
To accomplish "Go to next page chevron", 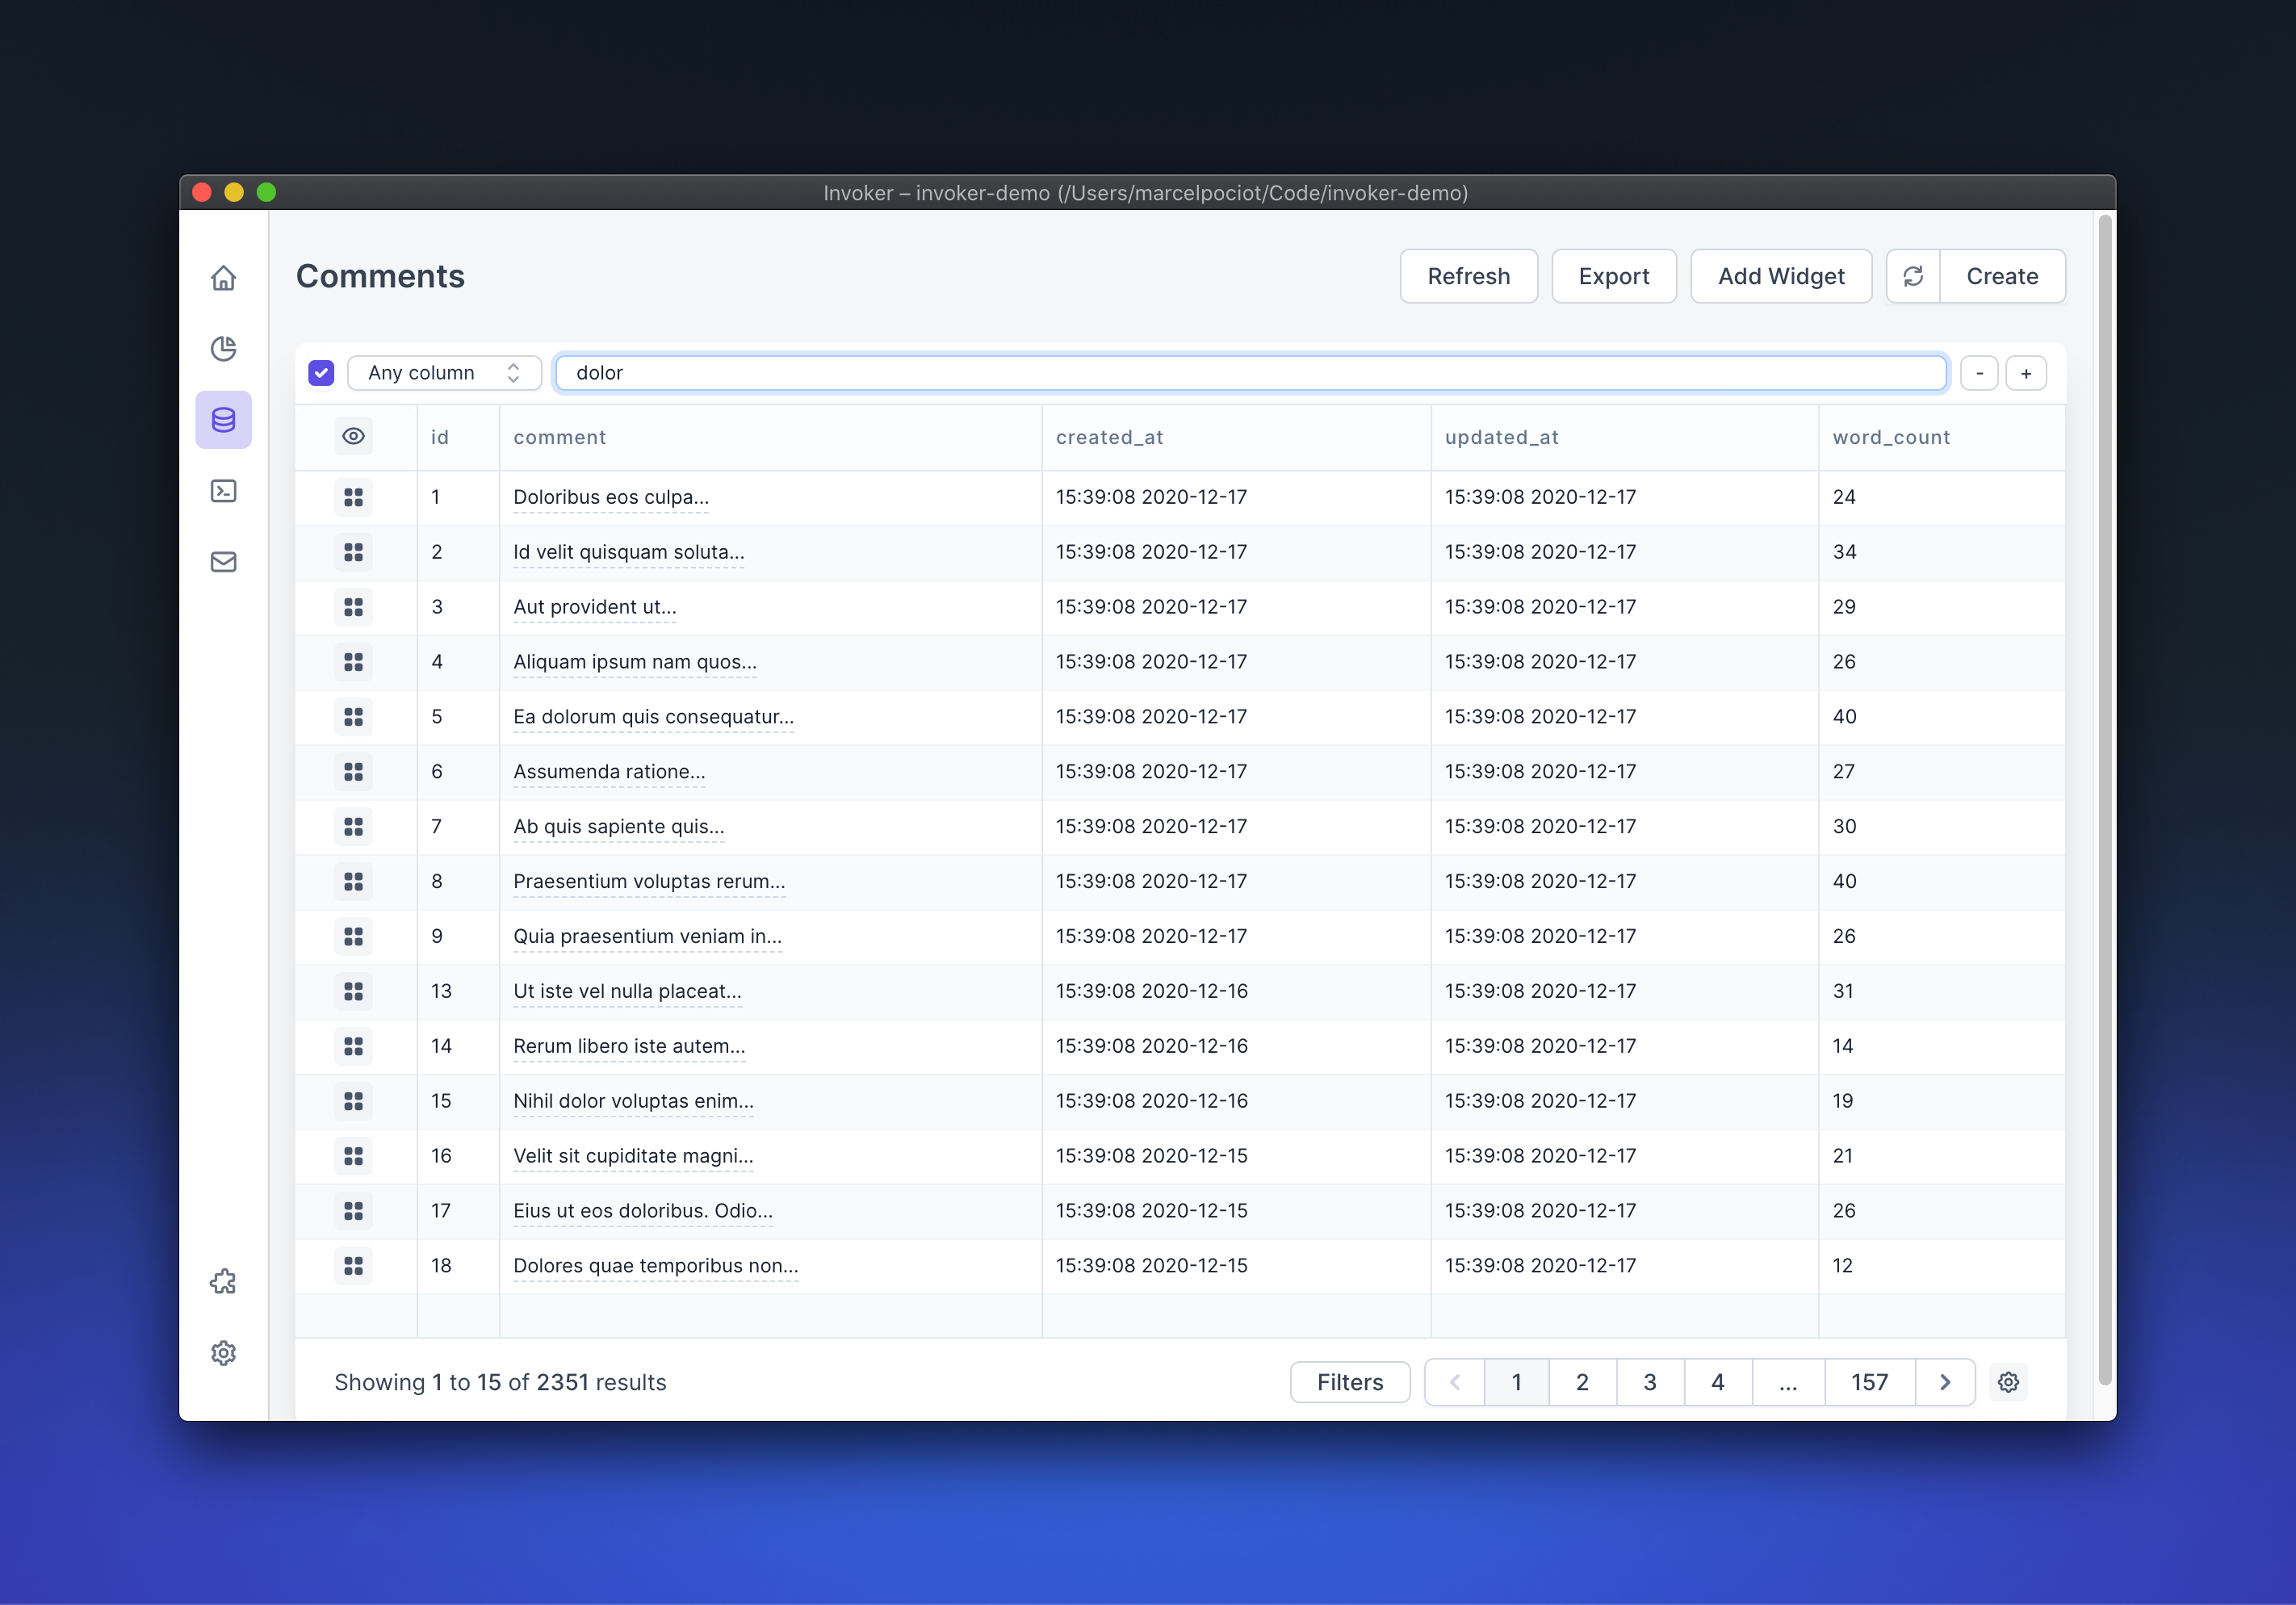I will tap(1944, 1382).
